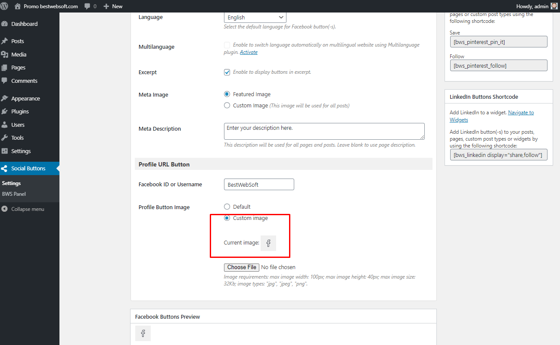The height and width of the screenshot is (345, 560).
Task: Click the plus New icon in admin bar
Action: tap(106, 6)
